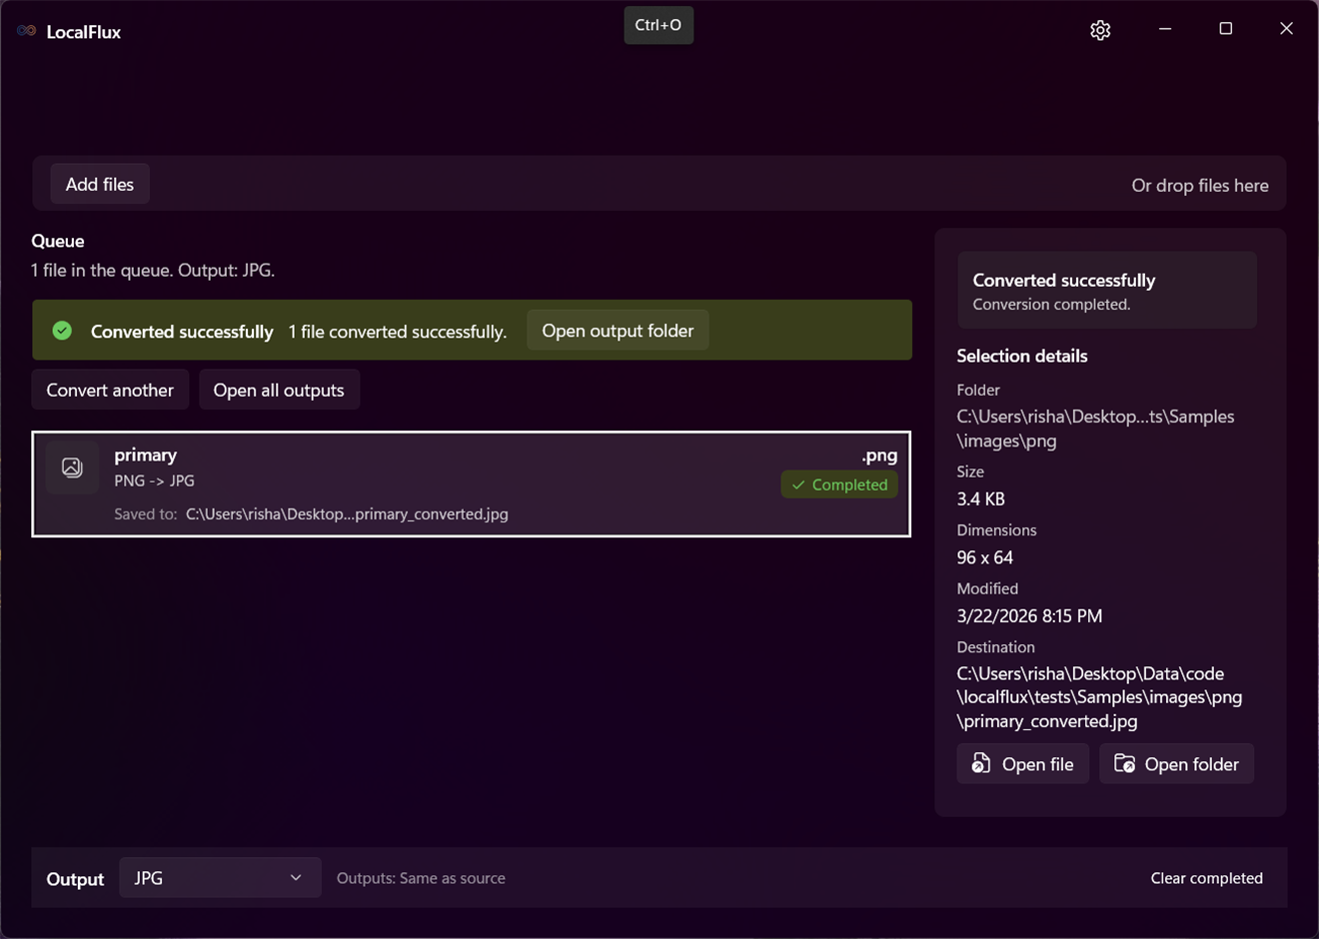1319x939 pixels.
Task: Click the Open file button label
Action: tap(1037, 764)
